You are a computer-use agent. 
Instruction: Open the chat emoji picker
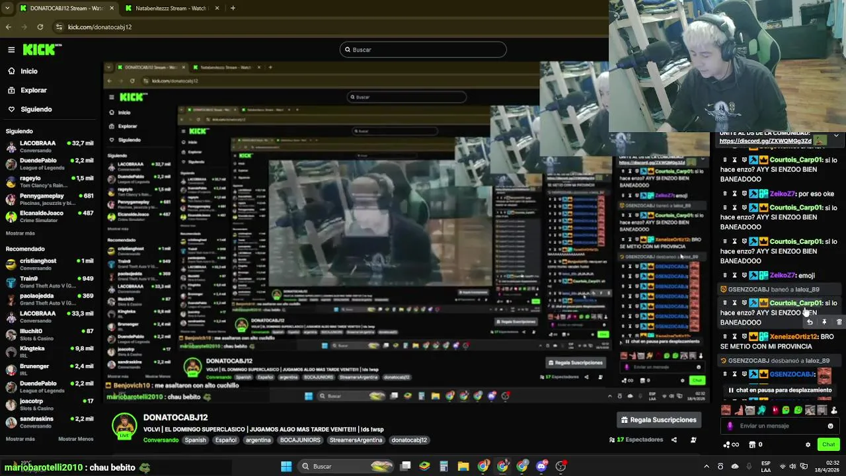pyautogui.click(x=831, y=426)
